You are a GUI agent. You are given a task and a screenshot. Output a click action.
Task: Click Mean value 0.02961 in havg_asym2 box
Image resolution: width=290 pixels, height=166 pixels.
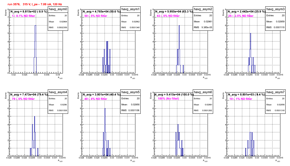208,21
